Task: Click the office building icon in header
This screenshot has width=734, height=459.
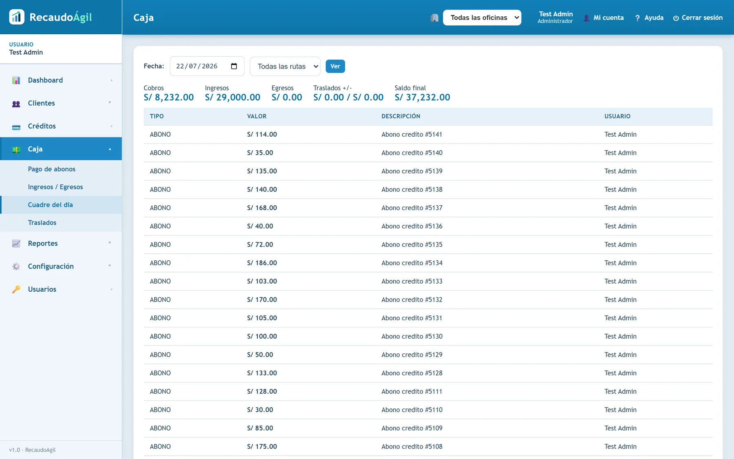Action: click(435, 18)
